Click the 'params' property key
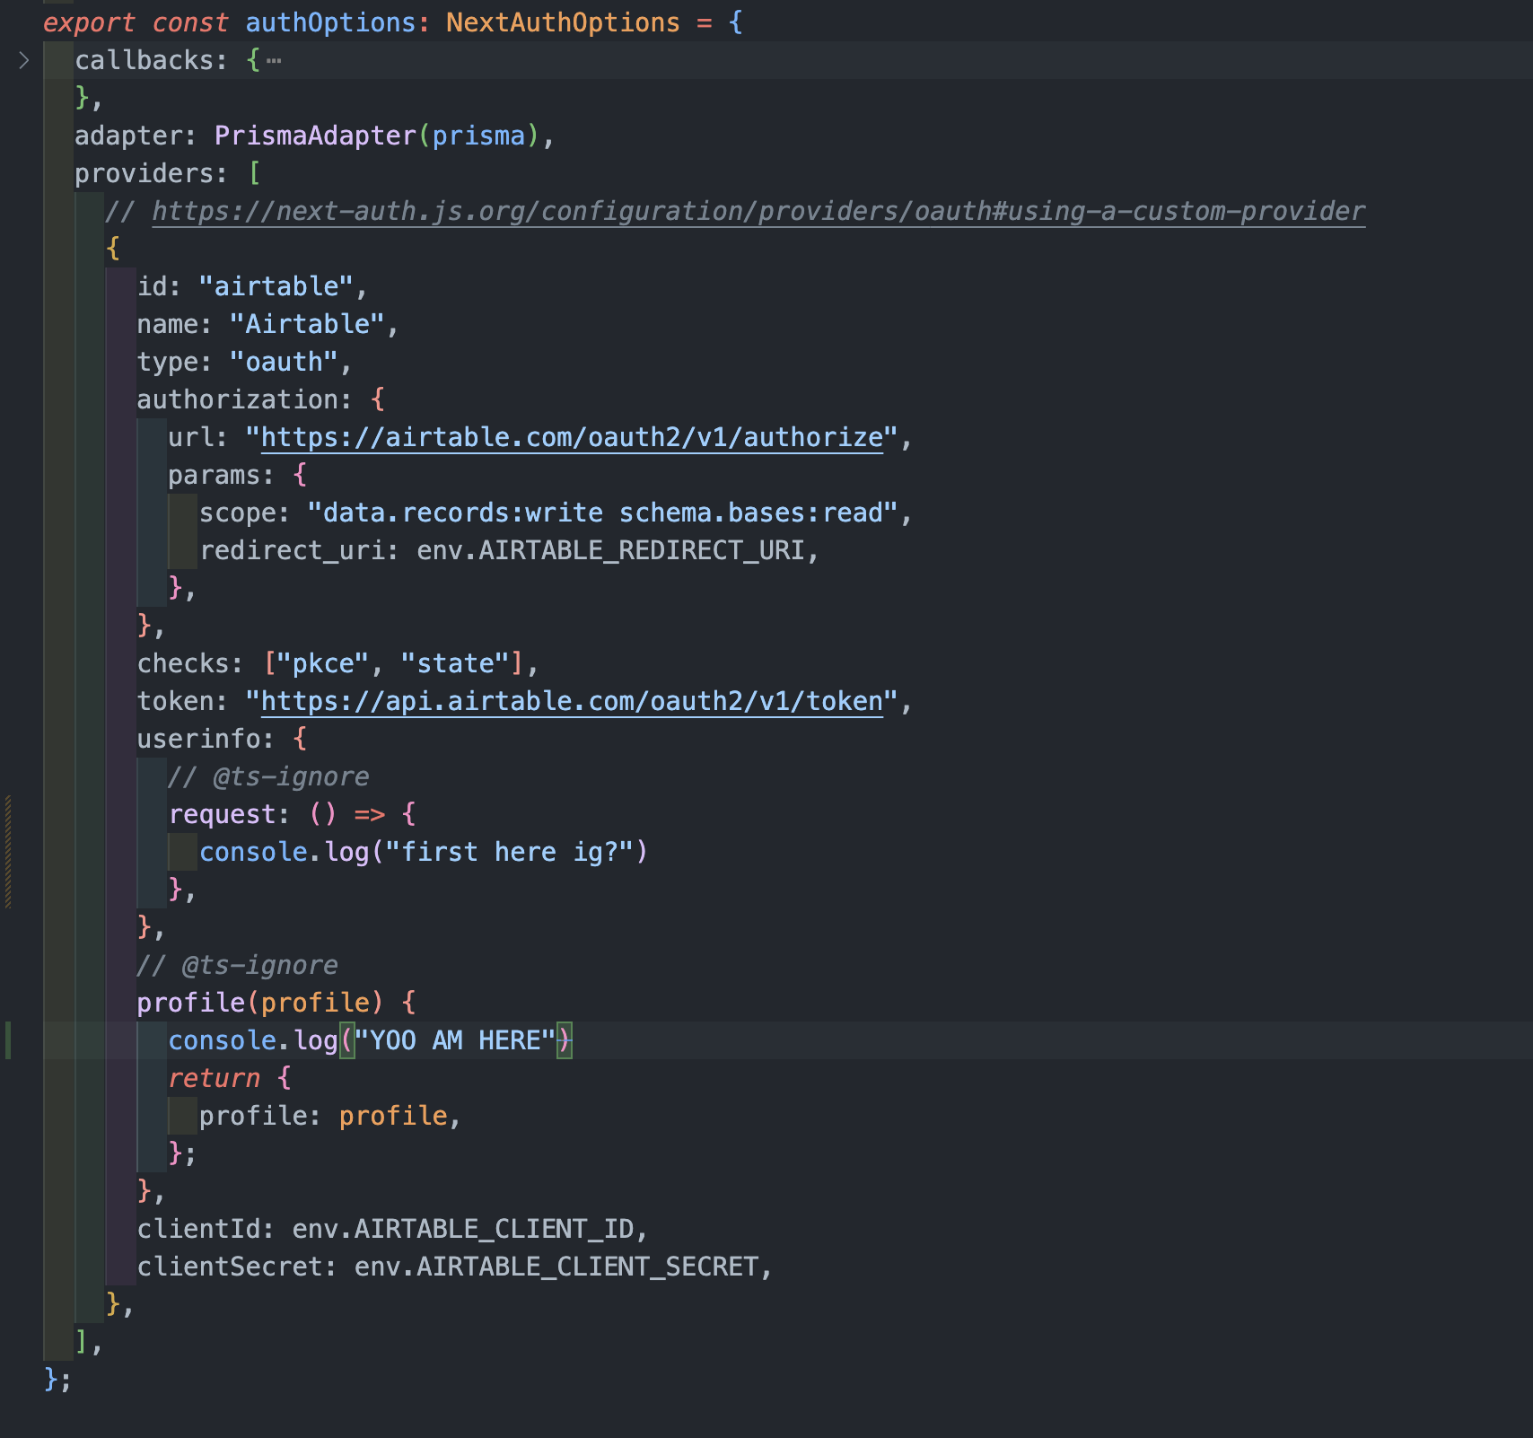Image resolution: width=1533 pixels, height=1438 pixels. pos(215,475)
